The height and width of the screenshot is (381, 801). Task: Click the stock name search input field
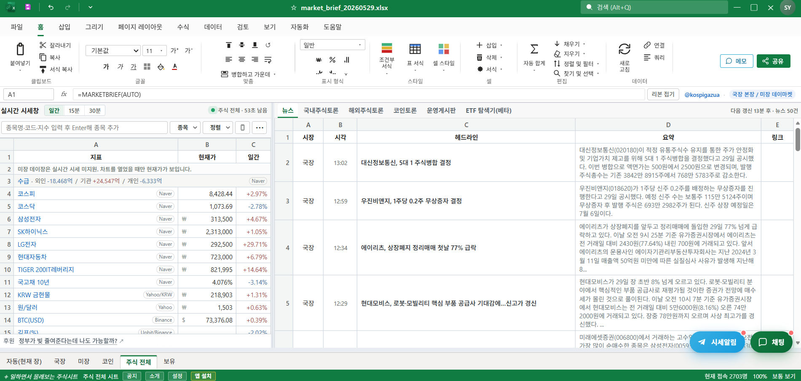85,128
